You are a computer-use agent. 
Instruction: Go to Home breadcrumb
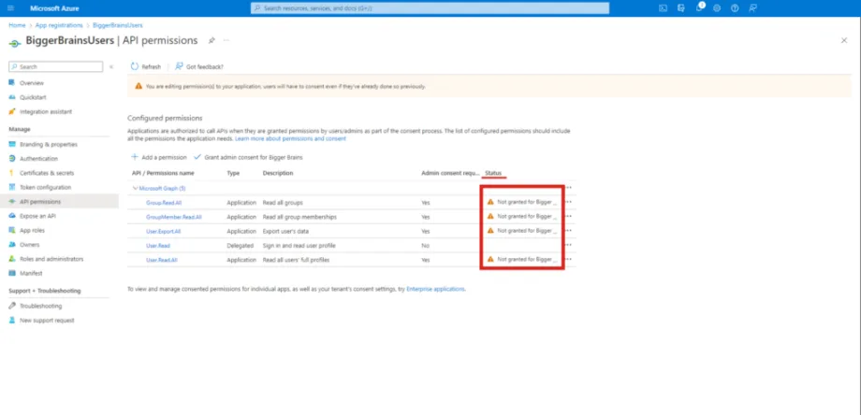(x=17, y=25)
